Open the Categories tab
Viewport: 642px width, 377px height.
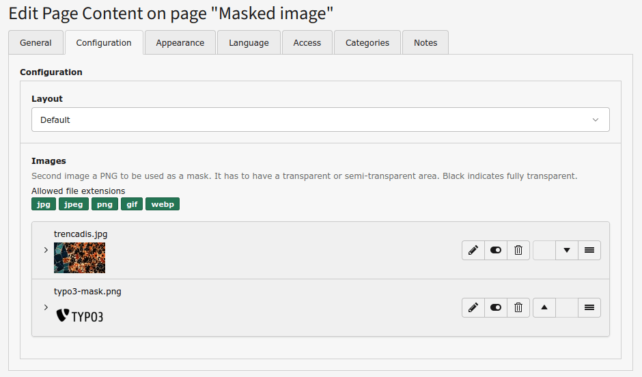pyautogui.click(x=367, y=42)
